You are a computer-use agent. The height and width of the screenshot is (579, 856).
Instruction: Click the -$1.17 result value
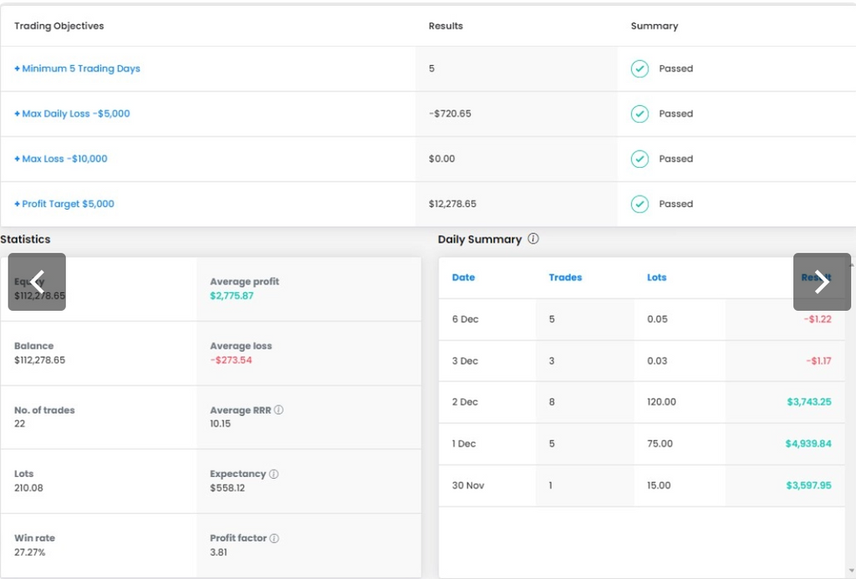[x=818, y=361]
